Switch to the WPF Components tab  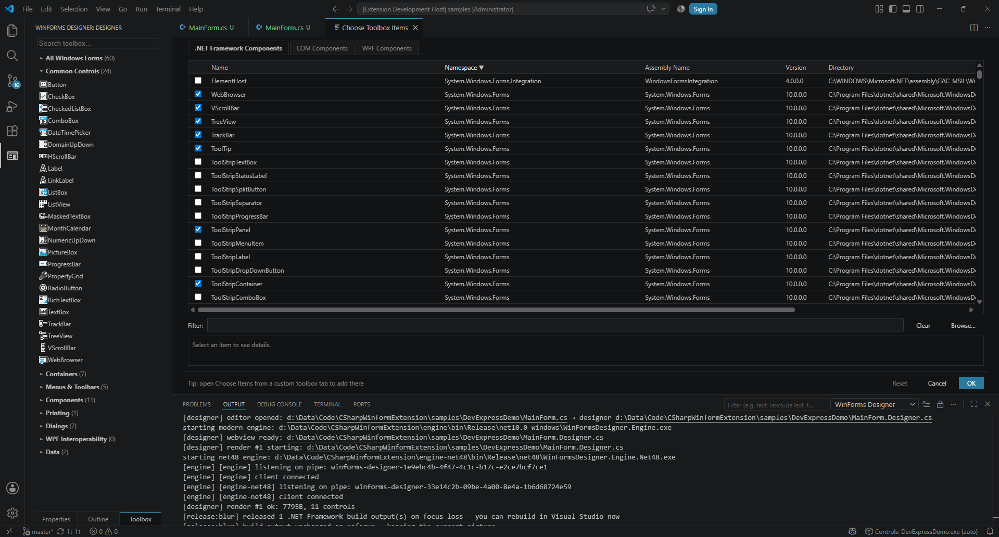tap(387, 48)
